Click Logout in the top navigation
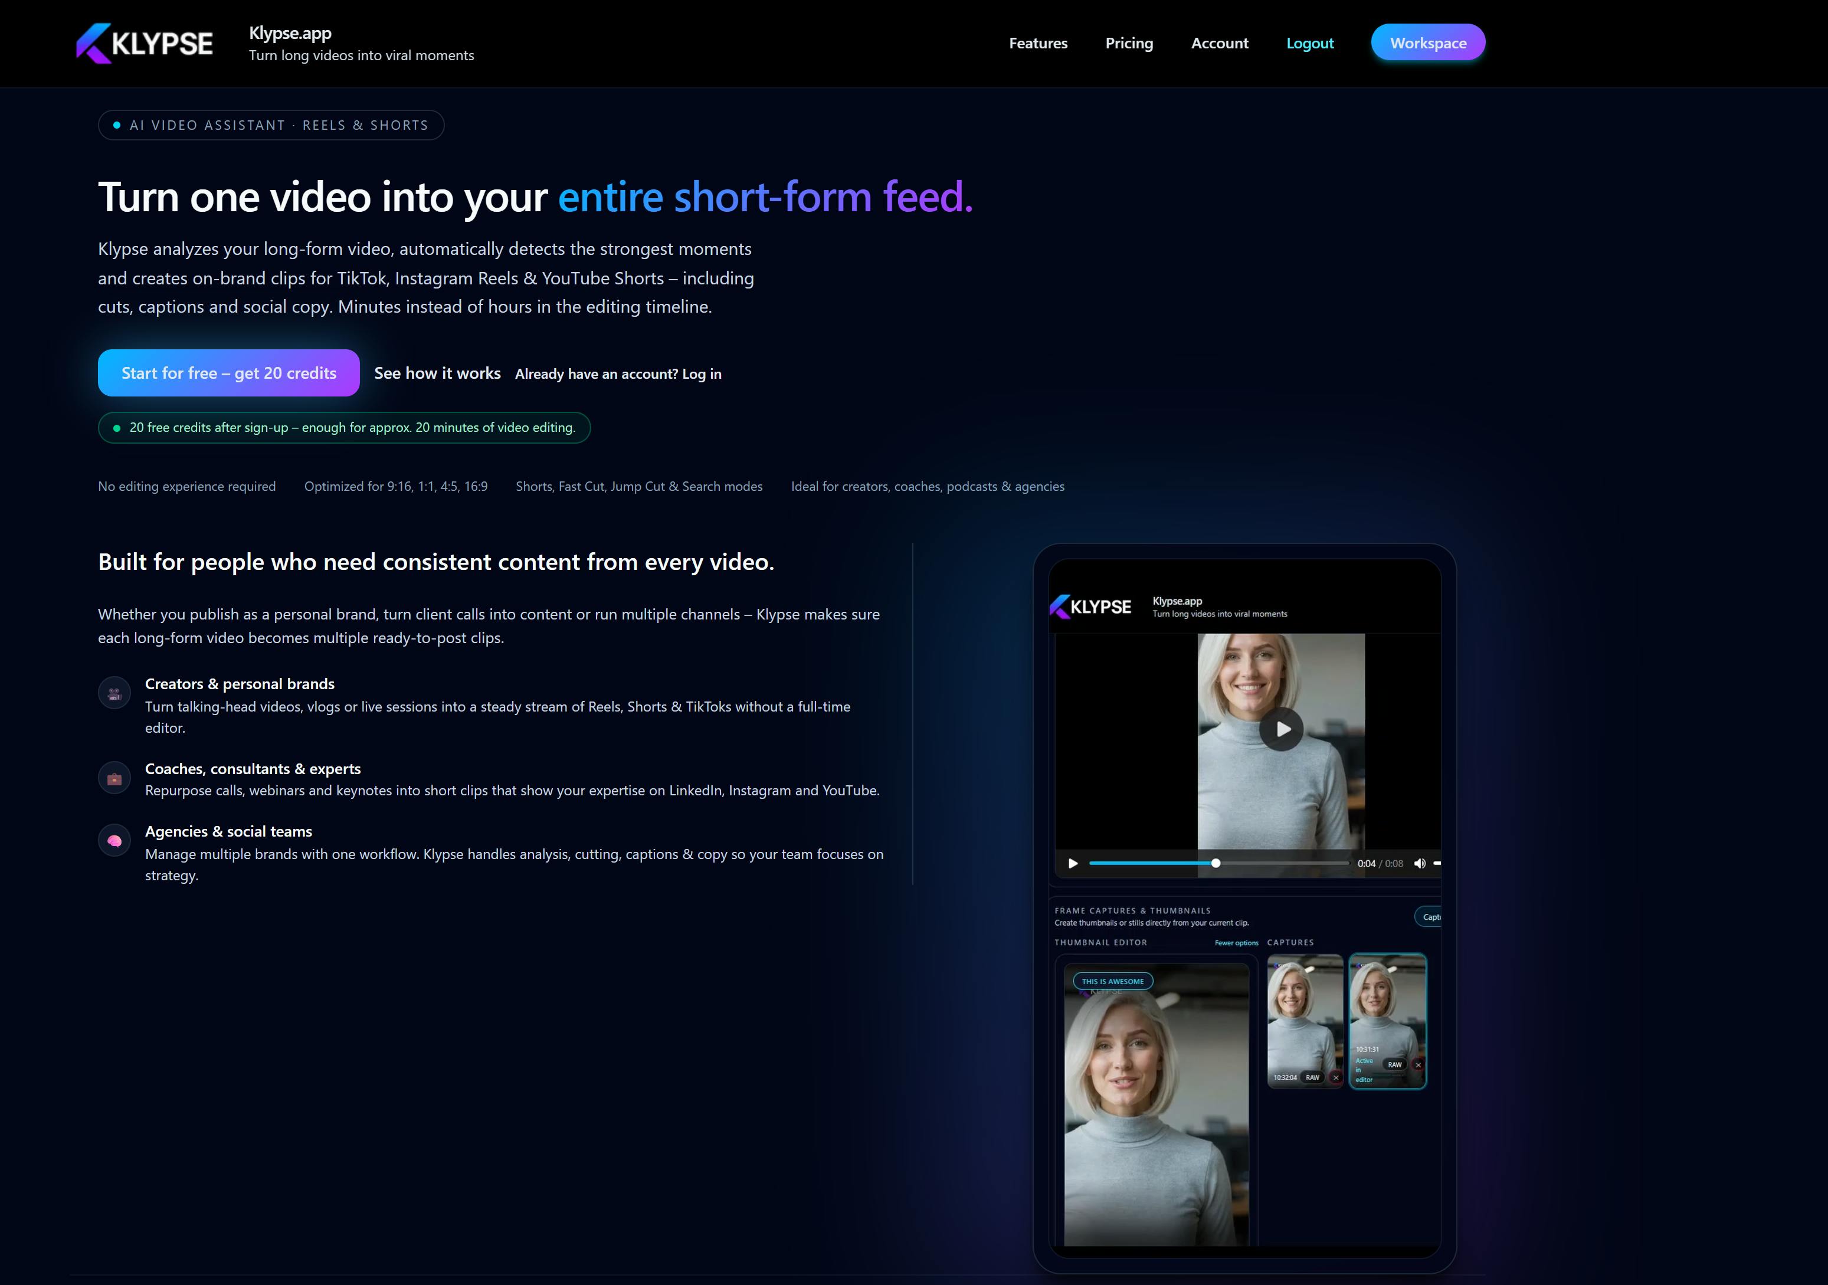The width and height of the screenshot is (1828, 1285). tap(1310, 43)
